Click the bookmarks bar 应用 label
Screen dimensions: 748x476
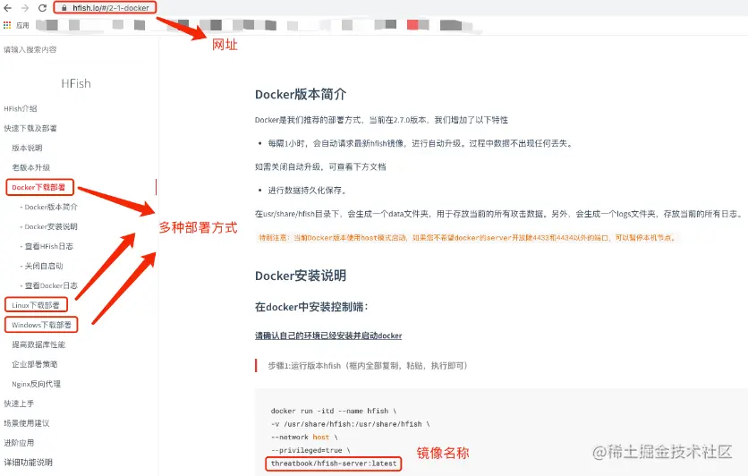22,25
